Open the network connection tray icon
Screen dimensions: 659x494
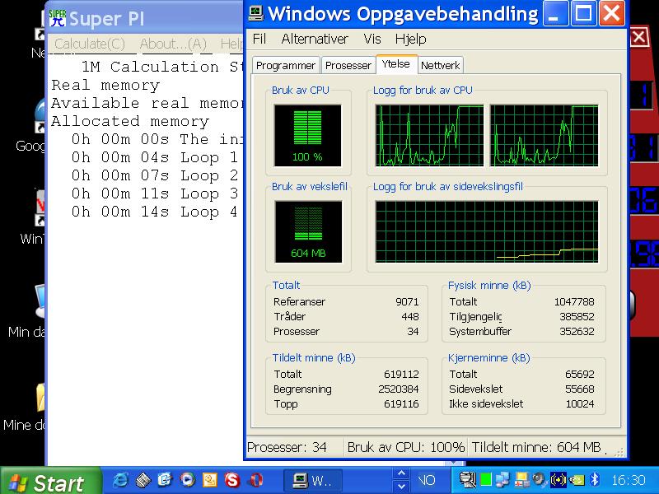click(503, 479)
